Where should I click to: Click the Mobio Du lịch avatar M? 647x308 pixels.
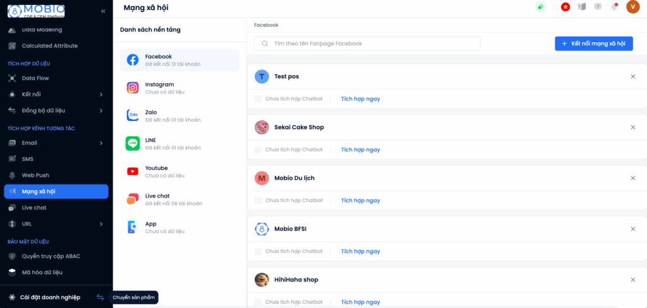[262, 178]
